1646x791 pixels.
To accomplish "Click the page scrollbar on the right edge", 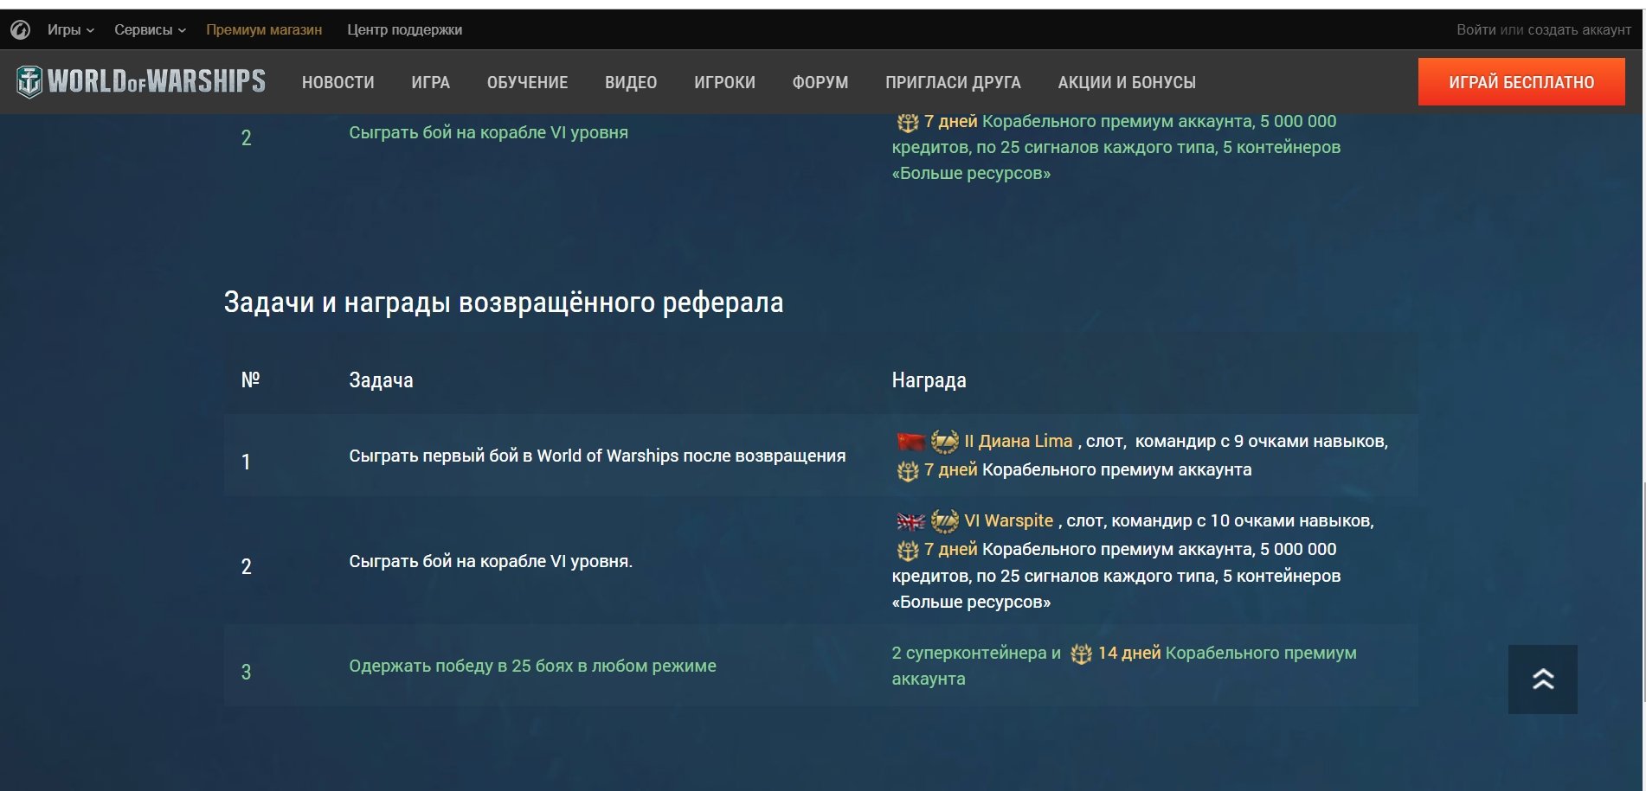I will [1643, 592].
